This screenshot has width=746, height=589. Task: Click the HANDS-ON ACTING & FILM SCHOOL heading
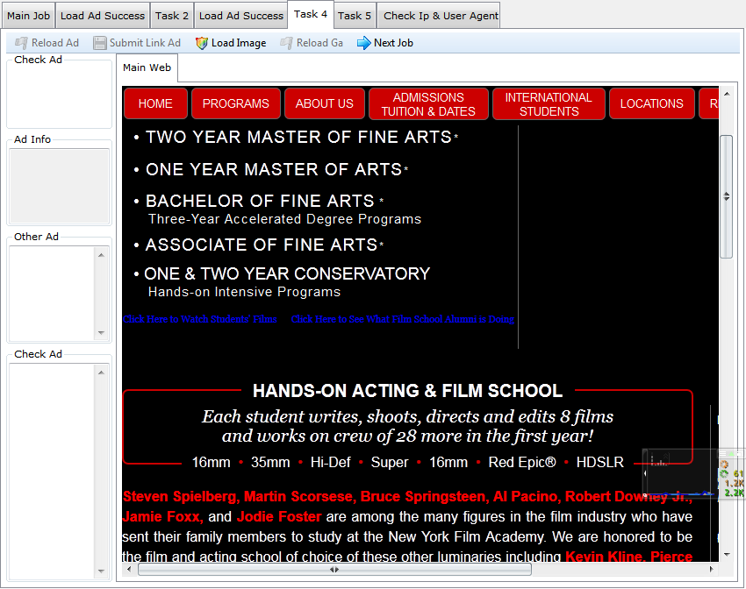click(408, 391)
